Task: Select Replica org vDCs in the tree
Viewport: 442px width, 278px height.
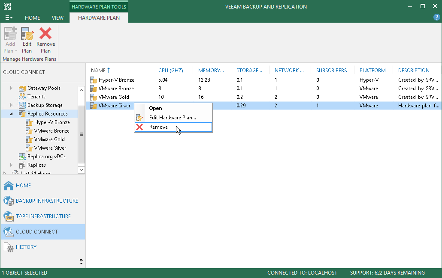Action: coord(46,157)
